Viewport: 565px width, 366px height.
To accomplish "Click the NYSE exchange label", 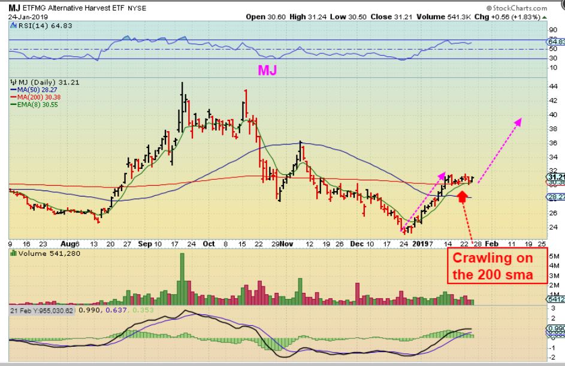I will 137,8.
